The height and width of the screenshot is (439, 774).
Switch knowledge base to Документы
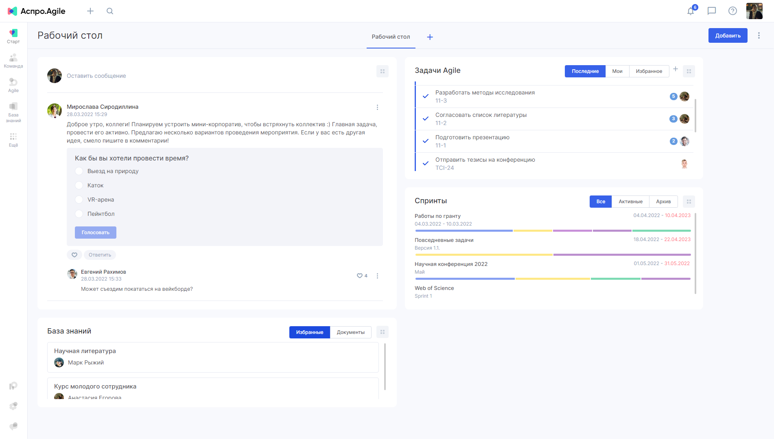(x=351, y=332)
